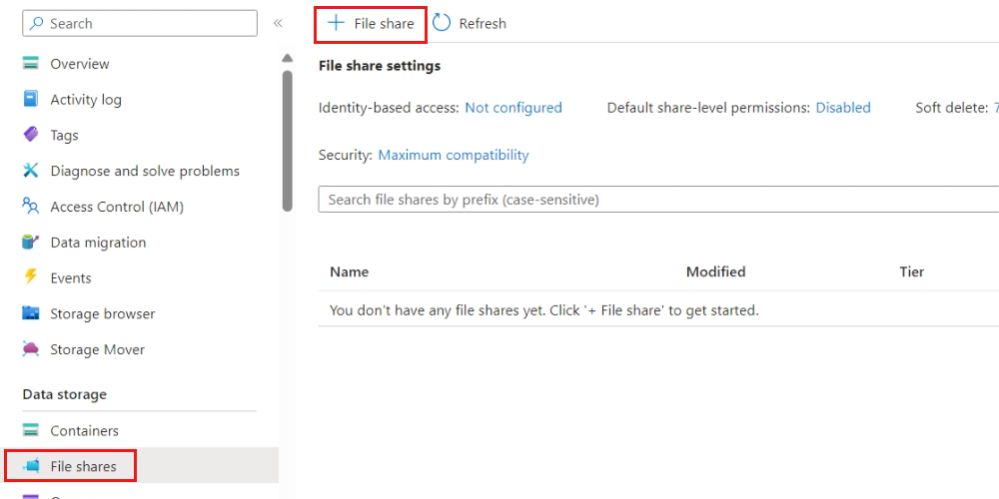Click the Diagnose and solve problems icon
The height and width of the screenshot is (499, 999).
(31, 171)
